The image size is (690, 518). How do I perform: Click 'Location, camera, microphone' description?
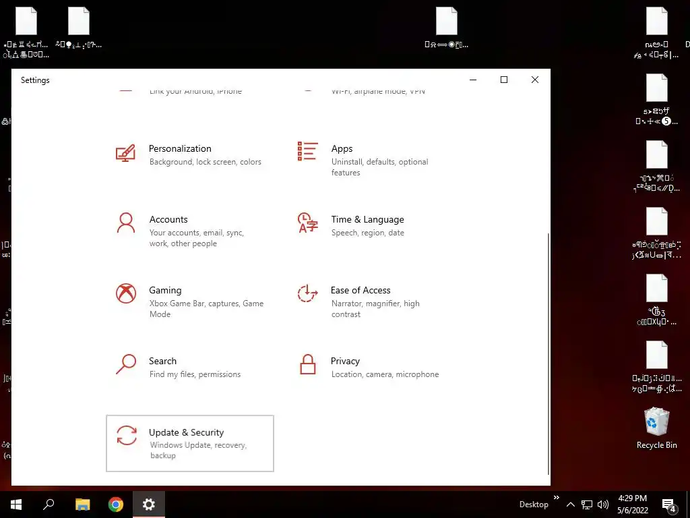(x=385, y=374)
